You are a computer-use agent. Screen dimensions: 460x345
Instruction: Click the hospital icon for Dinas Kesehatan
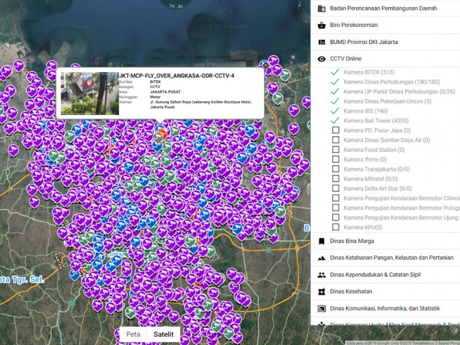[321, 291]
